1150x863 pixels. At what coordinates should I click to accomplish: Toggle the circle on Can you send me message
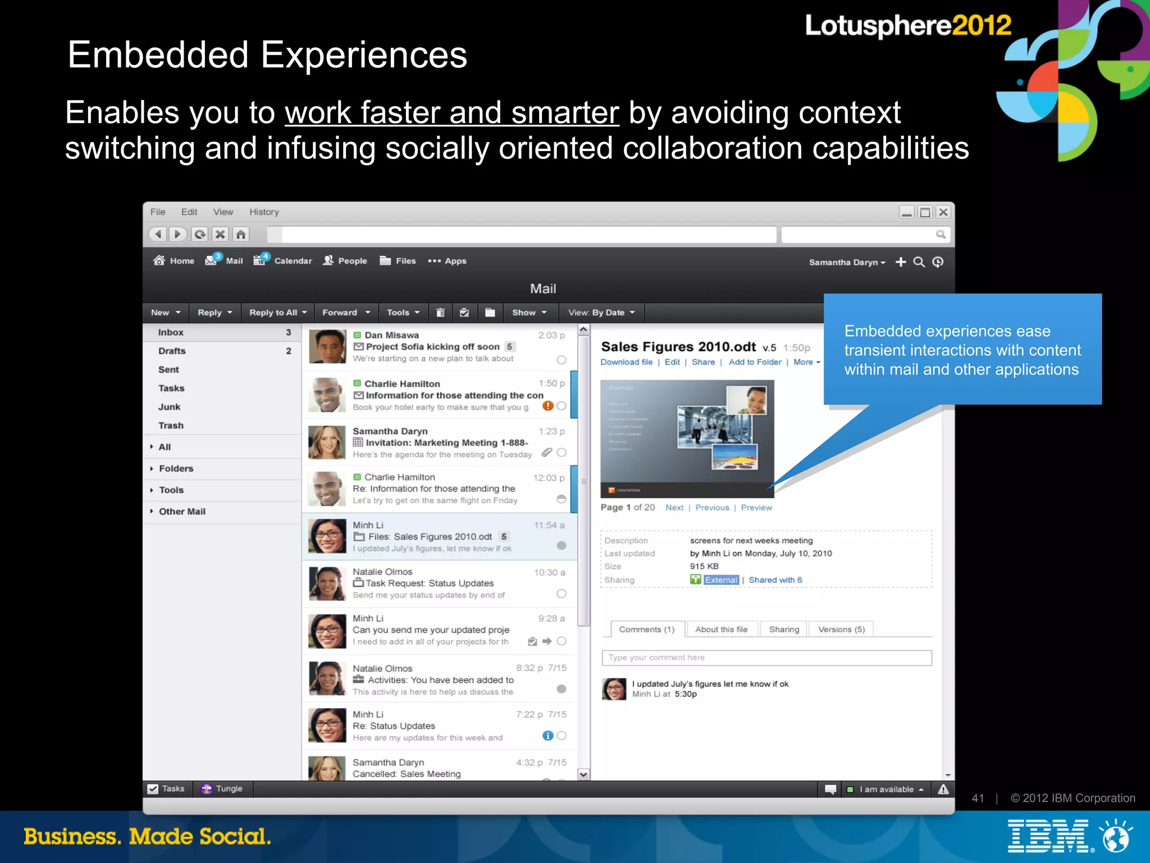point(562,641)
